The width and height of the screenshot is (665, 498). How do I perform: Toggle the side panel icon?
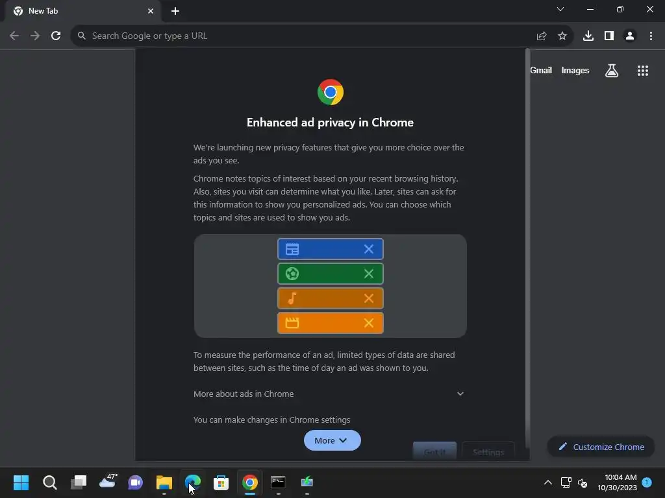[x=609, y=36]
